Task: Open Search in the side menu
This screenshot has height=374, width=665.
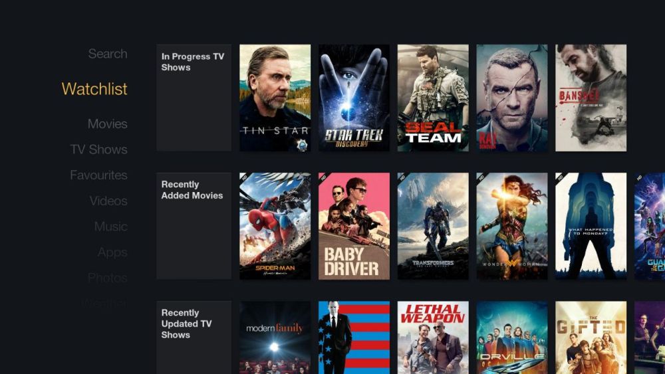Action: click(x=108, y=54)
